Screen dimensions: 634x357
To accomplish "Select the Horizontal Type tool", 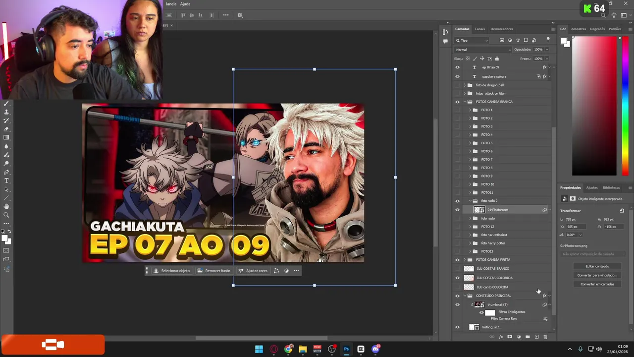I will (6, 180).
